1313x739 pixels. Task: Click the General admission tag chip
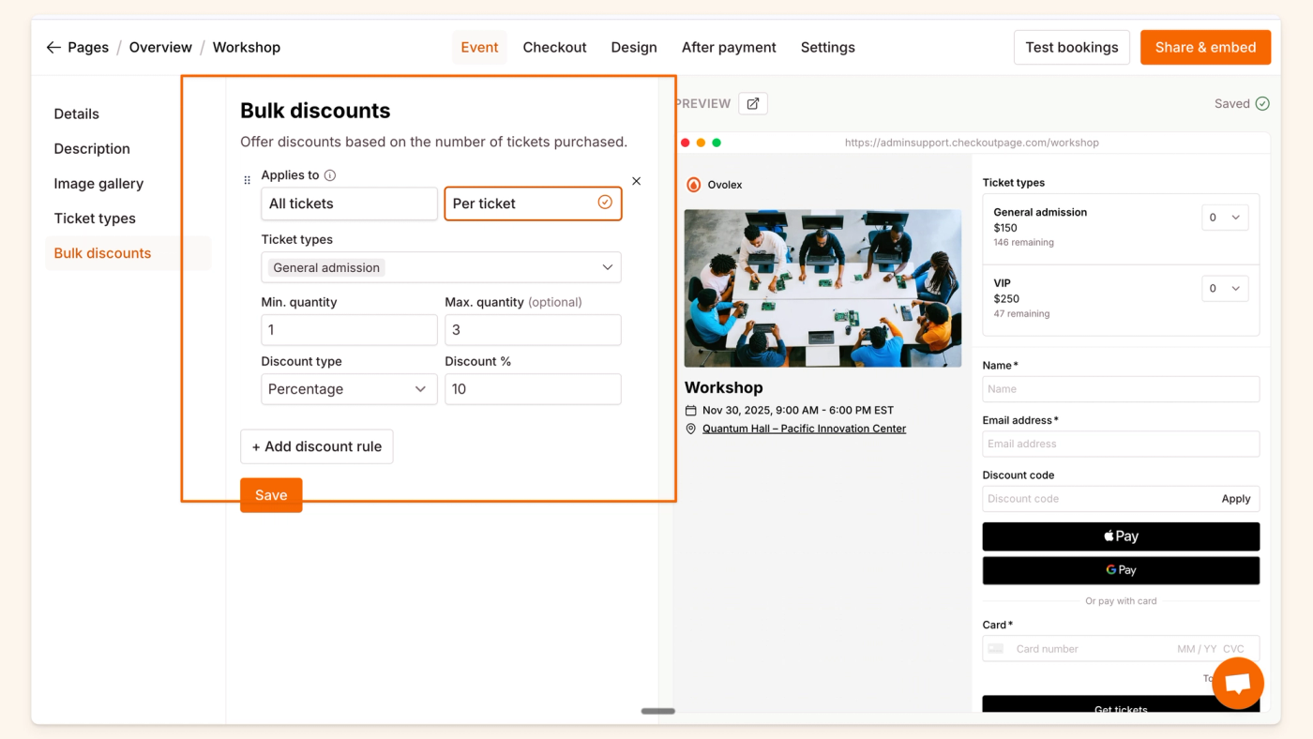click(x=326, y=267)
